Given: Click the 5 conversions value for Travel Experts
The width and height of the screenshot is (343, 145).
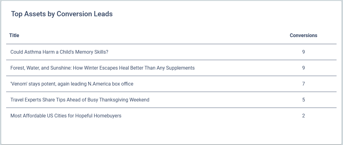Looking at the screenshot, I should click(303, 100).
